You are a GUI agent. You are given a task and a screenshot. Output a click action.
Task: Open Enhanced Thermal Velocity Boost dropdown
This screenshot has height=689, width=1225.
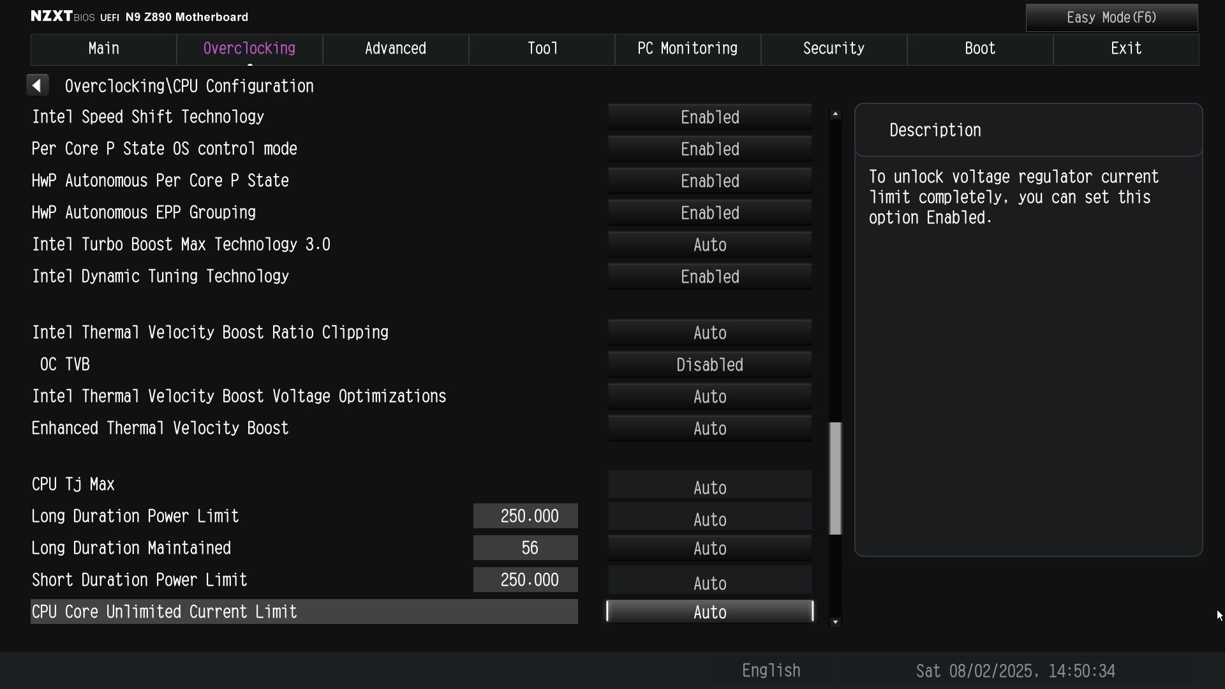click(x=709, y=429)
